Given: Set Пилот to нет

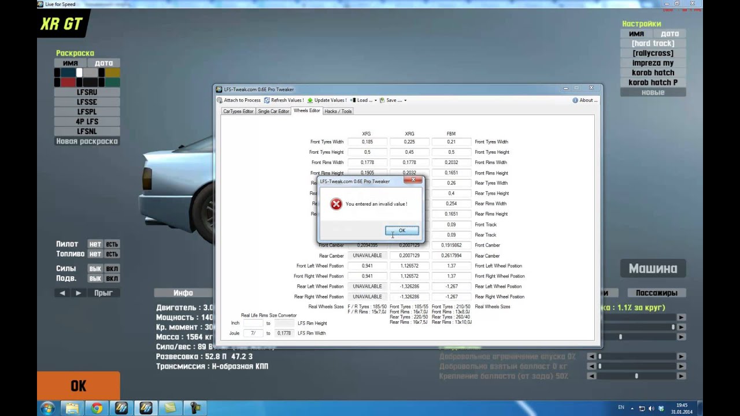Looking at the screenshot, I should point(95,244).
